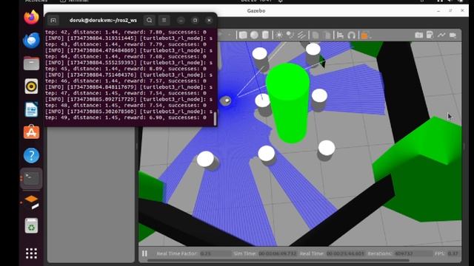This screenshot has width=474, height=266.
Task: Open the Plot tool in Gazebo
Action: coord(441,35)
